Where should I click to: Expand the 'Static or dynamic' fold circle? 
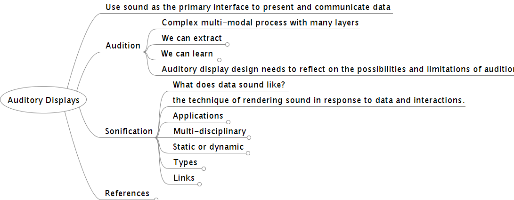point(248,153)
